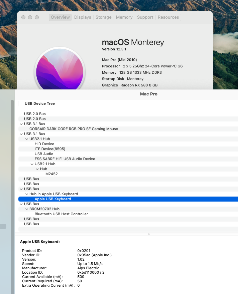Collapse the USB2.1 Hub above HID Device
Screen dimensions: 238x294
(x=27, y=139)
